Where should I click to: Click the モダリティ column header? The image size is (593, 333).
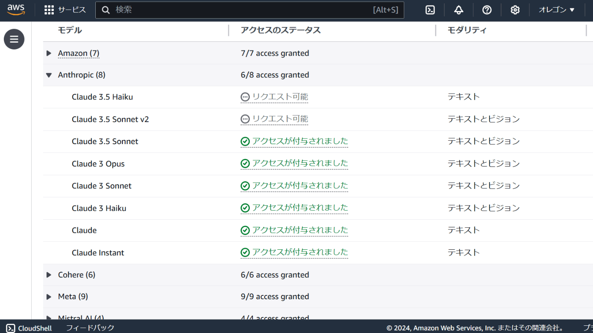[x=467, y=30]
